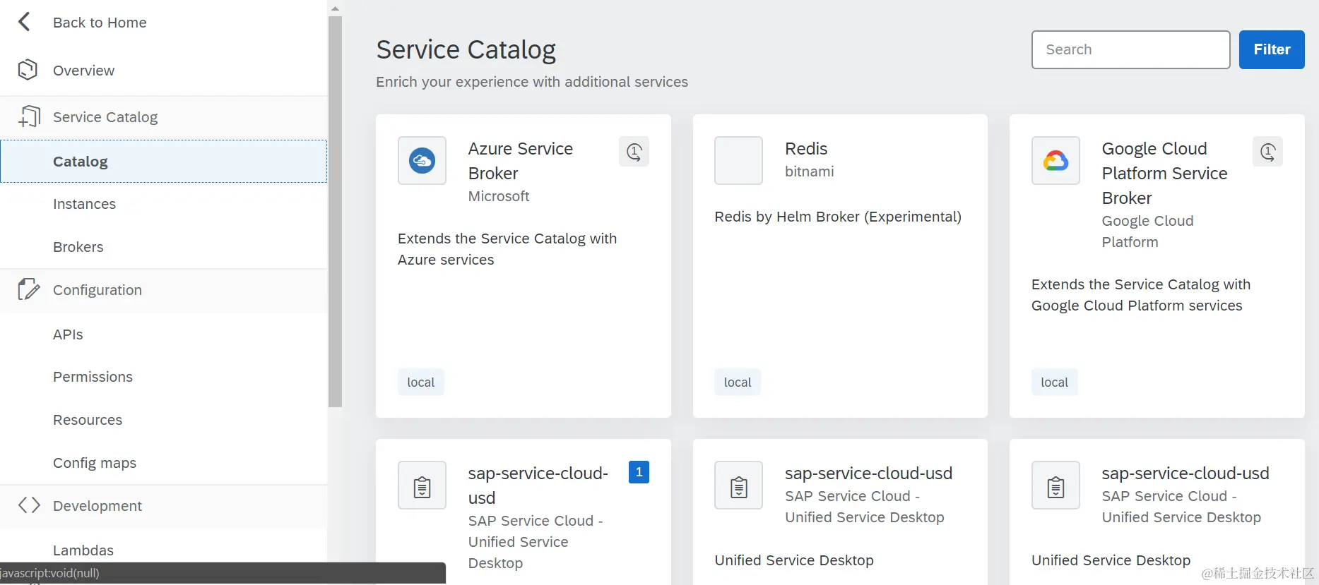Click the sidebar vertical scrollbar

coord(335,212)
